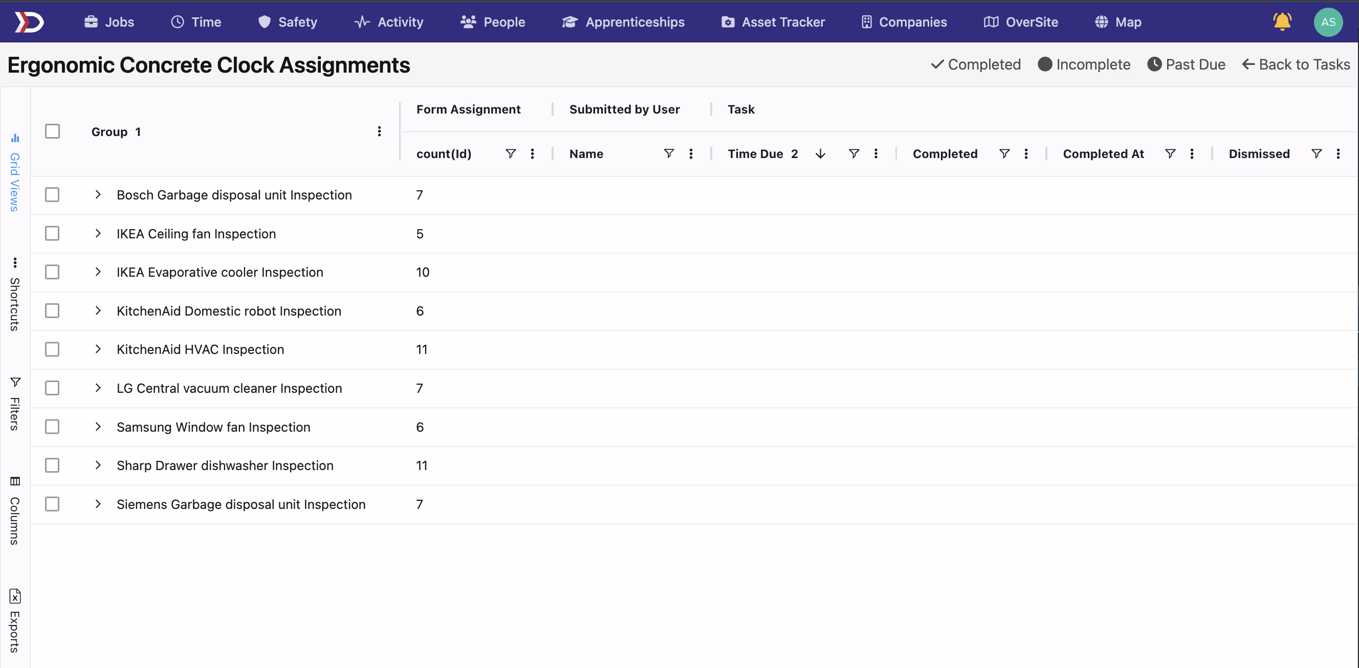Image resolution: width=1359 pixels, height=668 pixels.
Task: Check KitchenAid Domestic robot Inspection row
Action: (x=52, y=310)
